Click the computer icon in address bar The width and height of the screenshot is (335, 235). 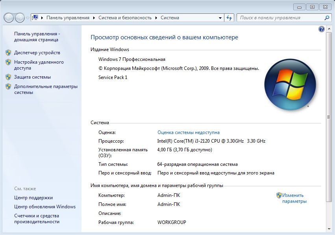35,17
